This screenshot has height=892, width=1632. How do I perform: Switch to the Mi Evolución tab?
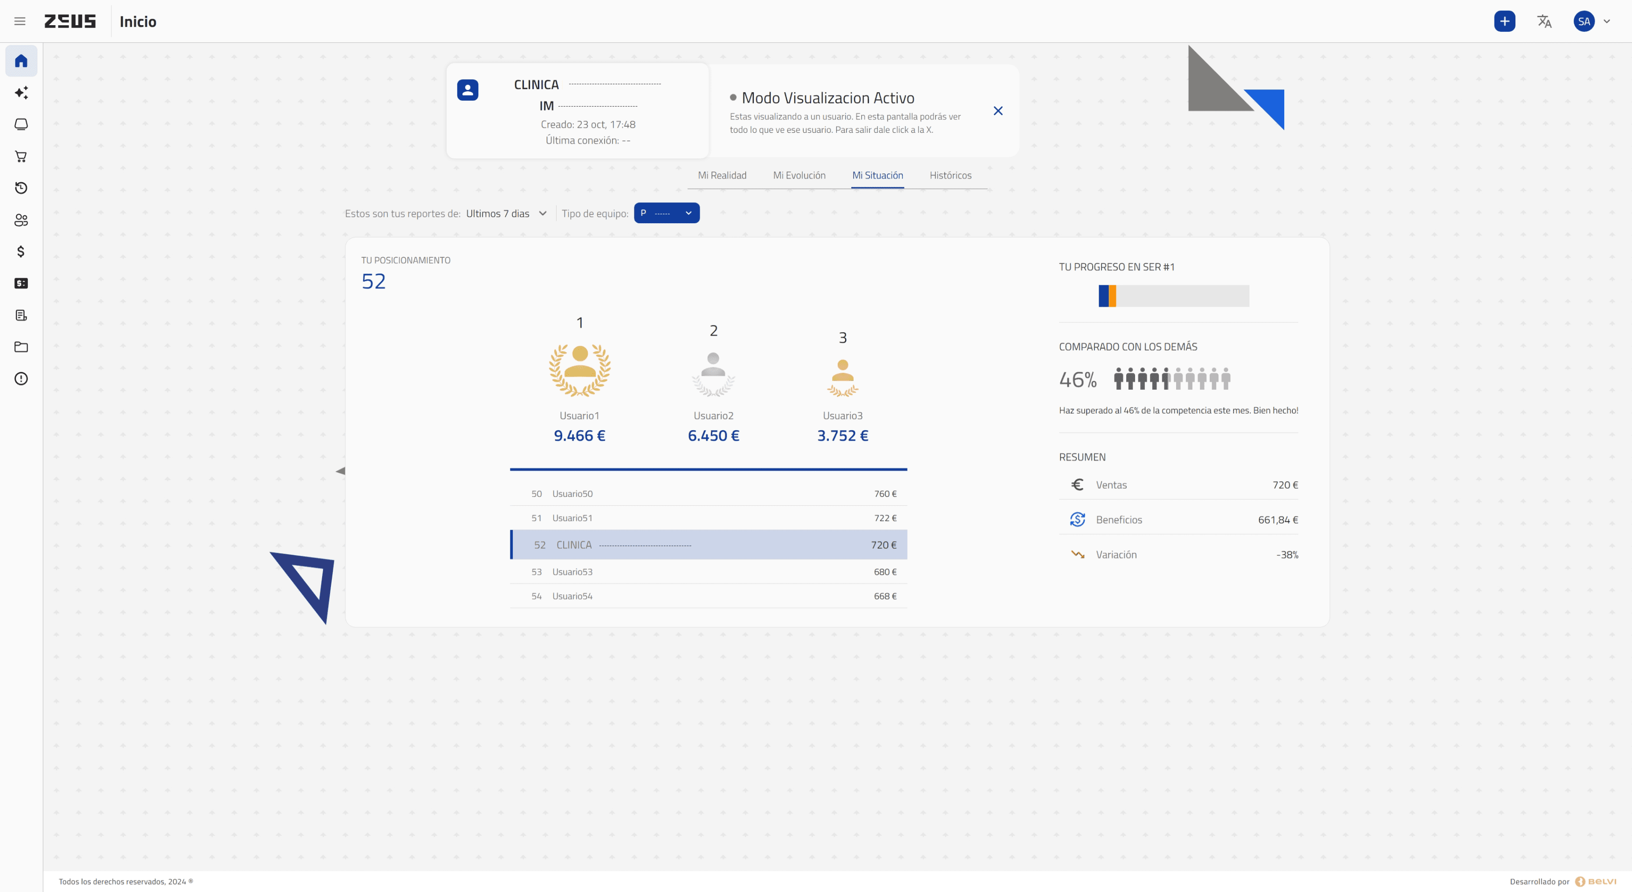[799, 176]
